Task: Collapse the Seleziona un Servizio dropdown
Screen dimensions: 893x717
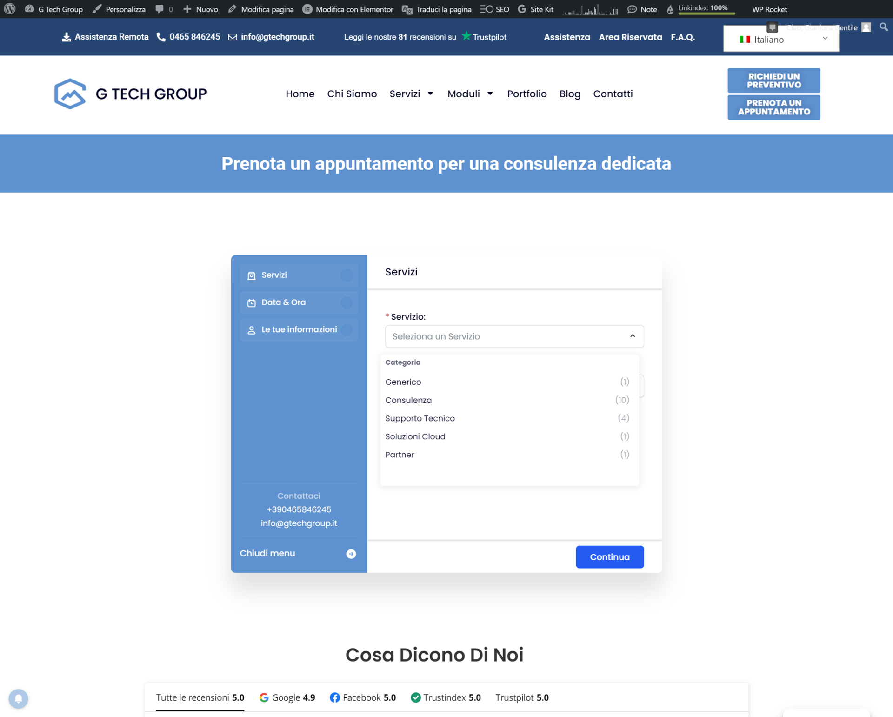Action: pyautogui.click(x=632, y=336)
